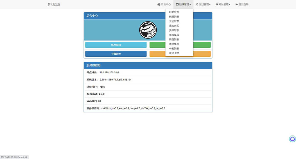
Task: Select the Zend版本 2.4.0 row
Action: click(148, 94)
